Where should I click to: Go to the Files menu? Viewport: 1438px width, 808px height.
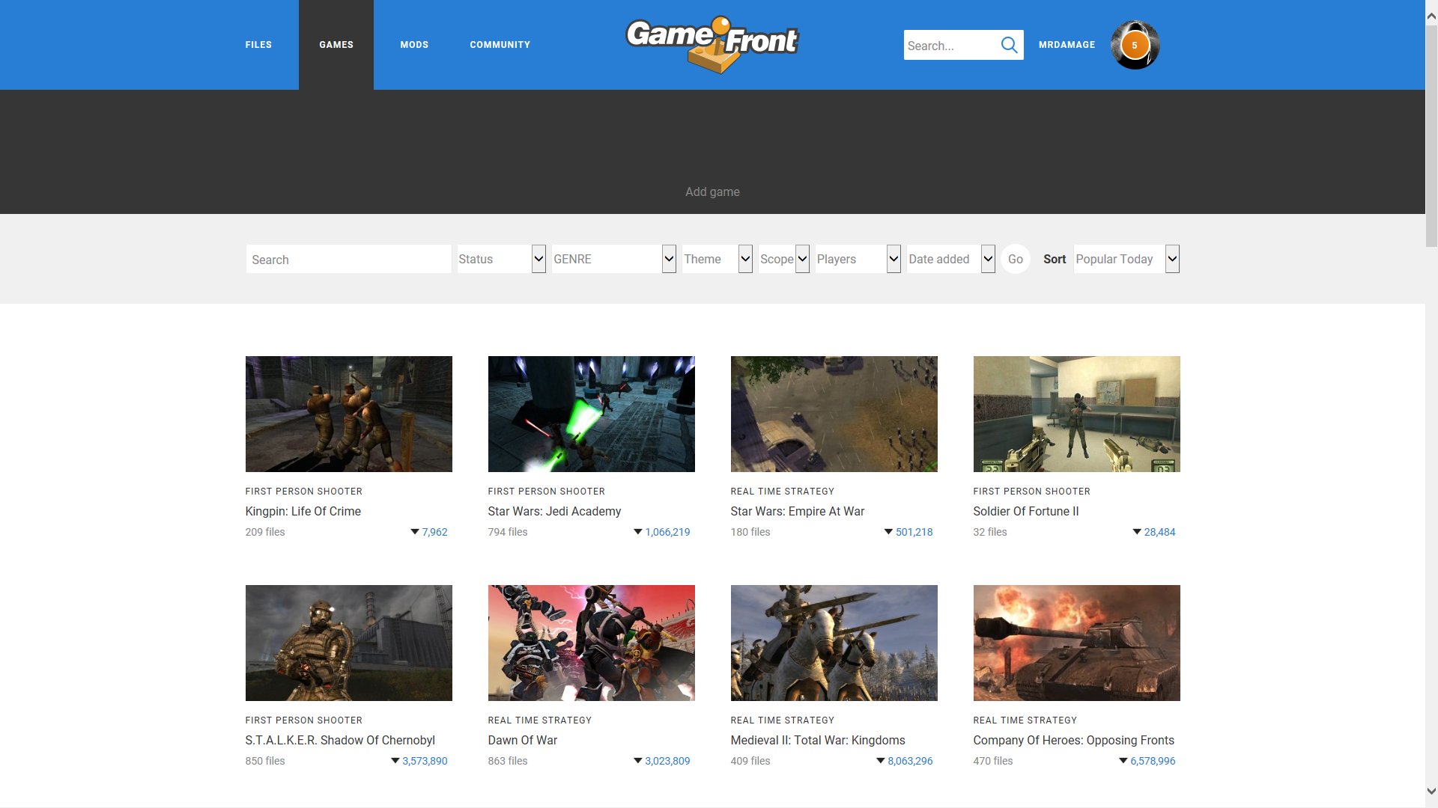click(x=258, y=45)
